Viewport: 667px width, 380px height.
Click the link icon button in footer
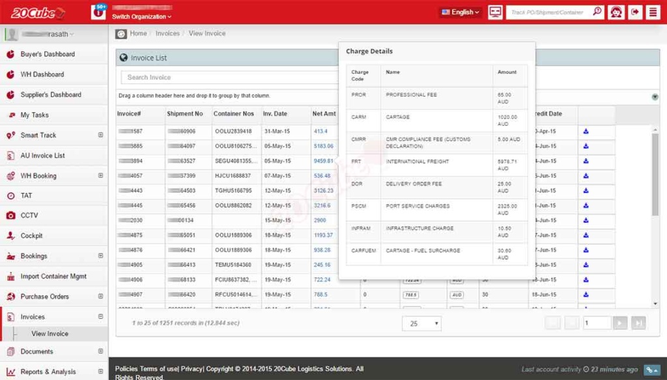click(x=651, y=370)
